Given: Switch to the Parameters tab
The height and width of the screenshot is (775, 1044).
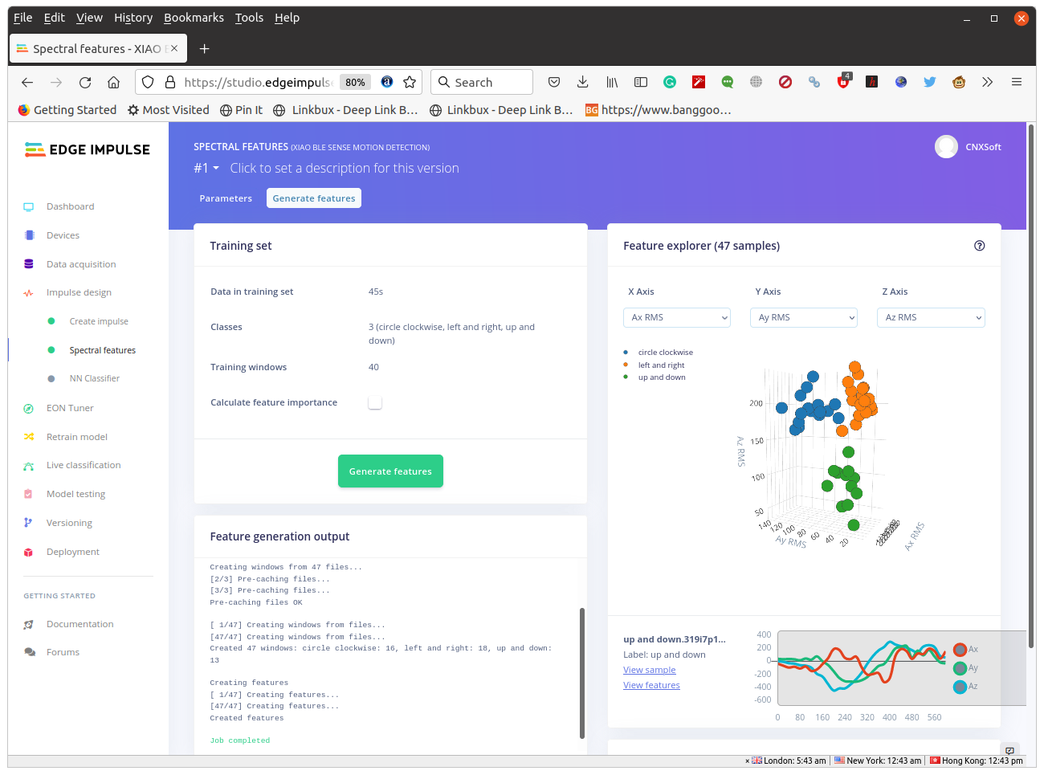Looking at the screenshot, I should click(226, 198).
